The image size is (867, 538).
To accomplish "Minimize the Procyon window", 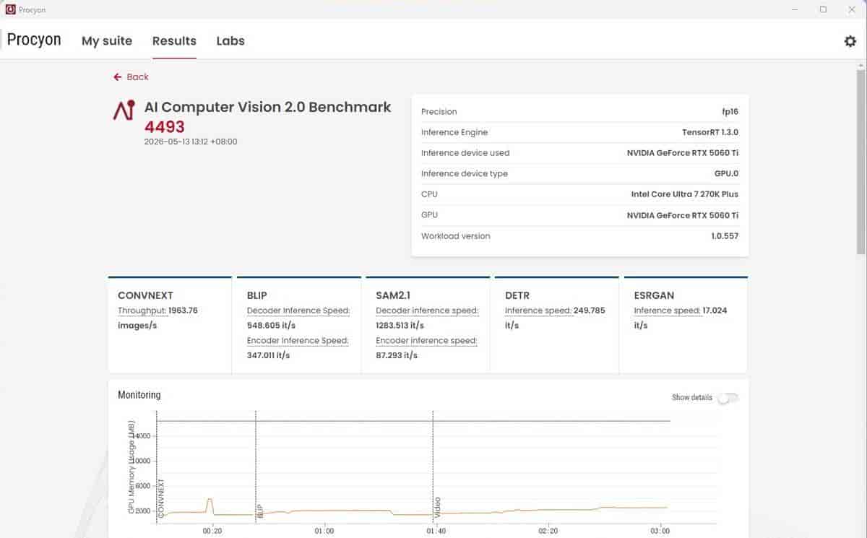I will (x=795, y=9).
